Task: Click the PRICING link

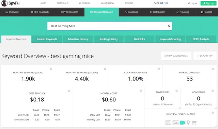Action: tap(129, 3)
